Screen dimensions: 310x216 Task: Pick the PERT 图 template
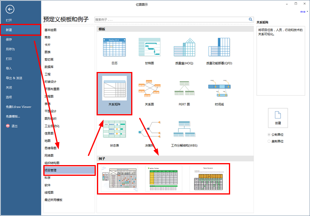click(184, 88)
